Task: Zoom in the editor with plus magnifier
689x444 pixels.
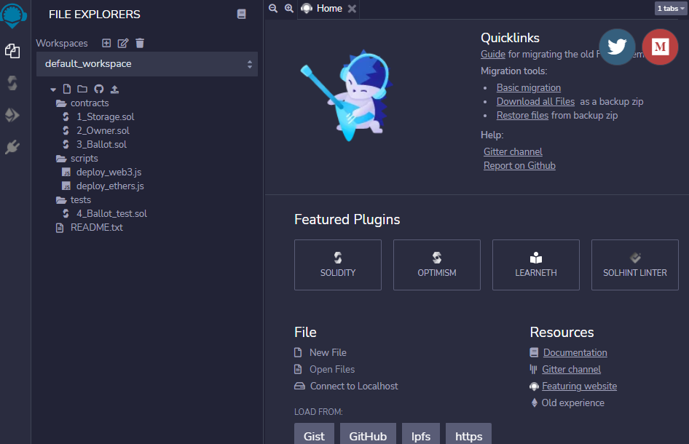Action: pyautogui.click(x=288, y=8)
